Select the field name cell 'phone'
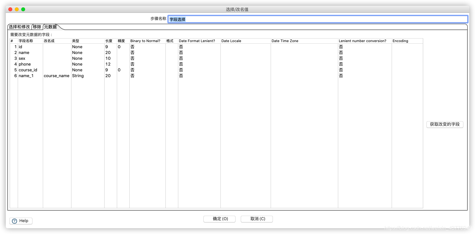 30,64
